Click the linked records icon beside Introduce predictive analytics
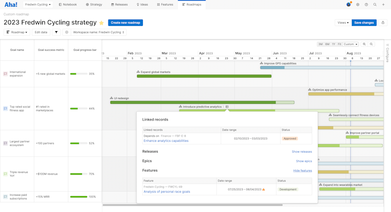391x212 pixels. click(227, 107)
